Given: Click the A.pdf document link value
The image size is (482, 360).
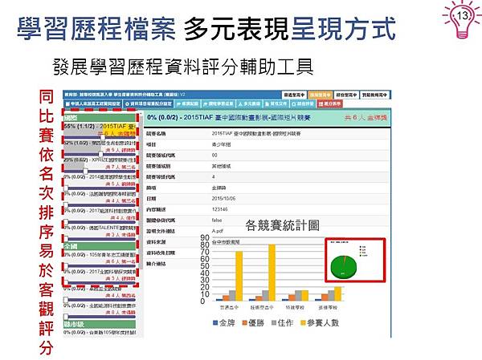Looking at the screenshot, I should [x=218, y=231].
